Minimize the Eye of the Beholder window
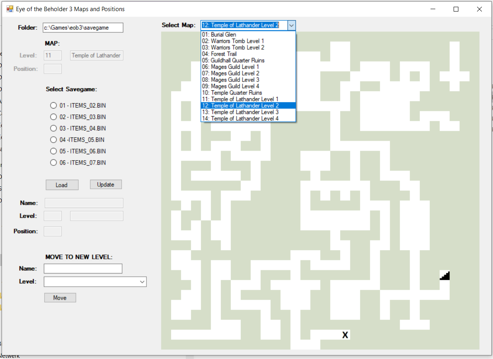Viewport: 493px width, 359px height. 433,9
